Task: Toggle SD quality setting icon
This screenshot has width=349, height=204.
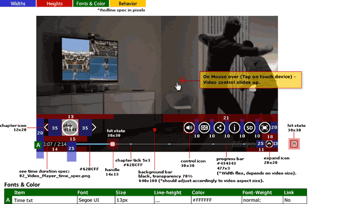Action: [x=249, y=128]
